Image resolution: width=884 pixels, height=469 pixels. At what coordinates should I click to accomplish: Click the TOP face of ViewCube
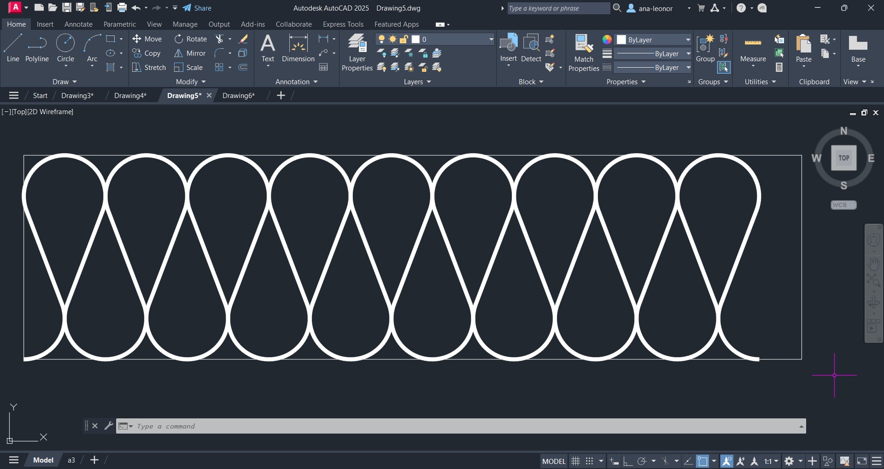coord(843,158)
